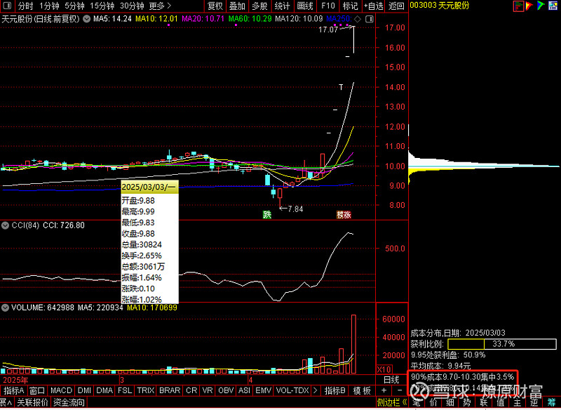
Task: Switch indicator to CR
Action: pyautogui.click(x=191, y=390)
